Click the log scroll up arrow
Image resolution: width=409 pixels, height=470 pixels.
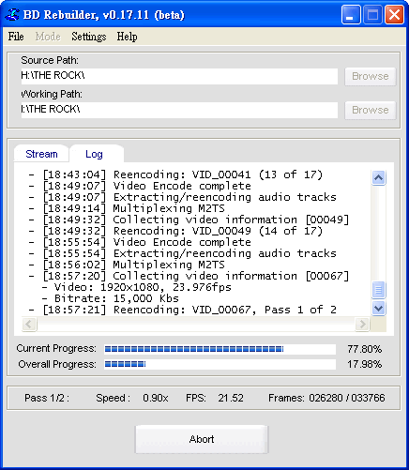pyautogui.click(x=378, y=178)
